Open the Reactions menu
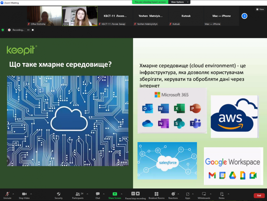The height and width of the screenshot is (201, 267). (x=173, y=195)
